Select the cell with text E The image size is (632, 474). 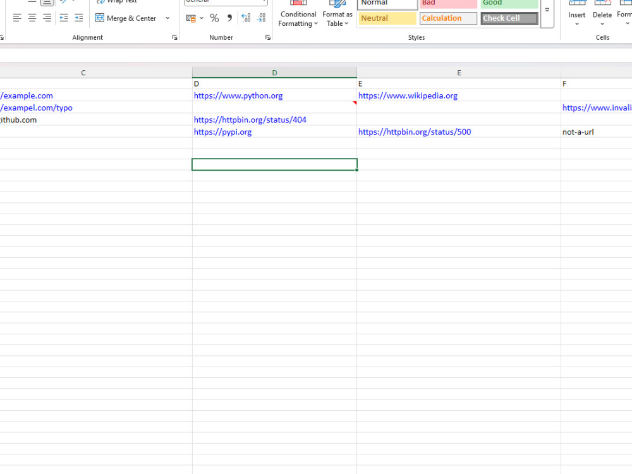coord(459,83)
